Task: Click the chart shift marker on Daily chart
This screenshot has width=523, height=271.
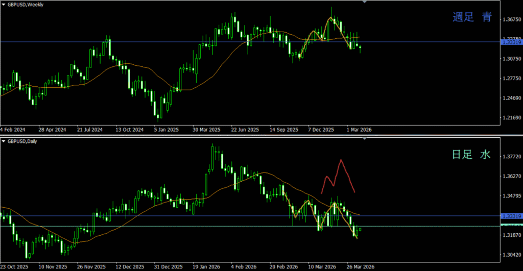Action: [364, 138]
